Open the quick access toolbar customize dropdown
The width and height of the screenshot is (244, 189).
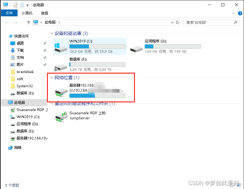pyautogui.click(x=27, y=5)
